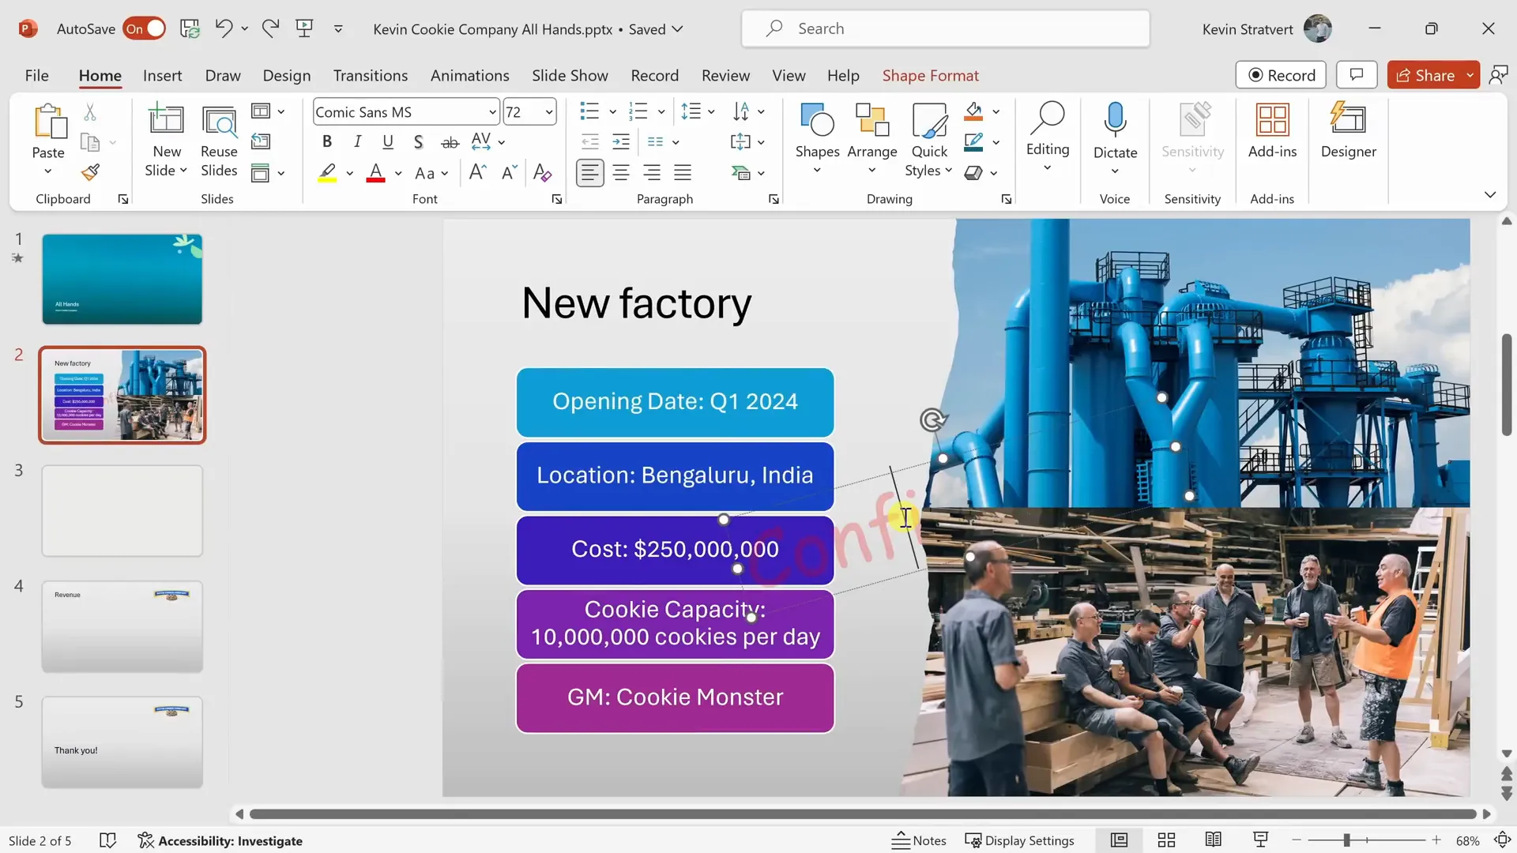Screen dimensions: 1517x853
Task: Open the Add-ins icon
Action: tap(1272, 131)
